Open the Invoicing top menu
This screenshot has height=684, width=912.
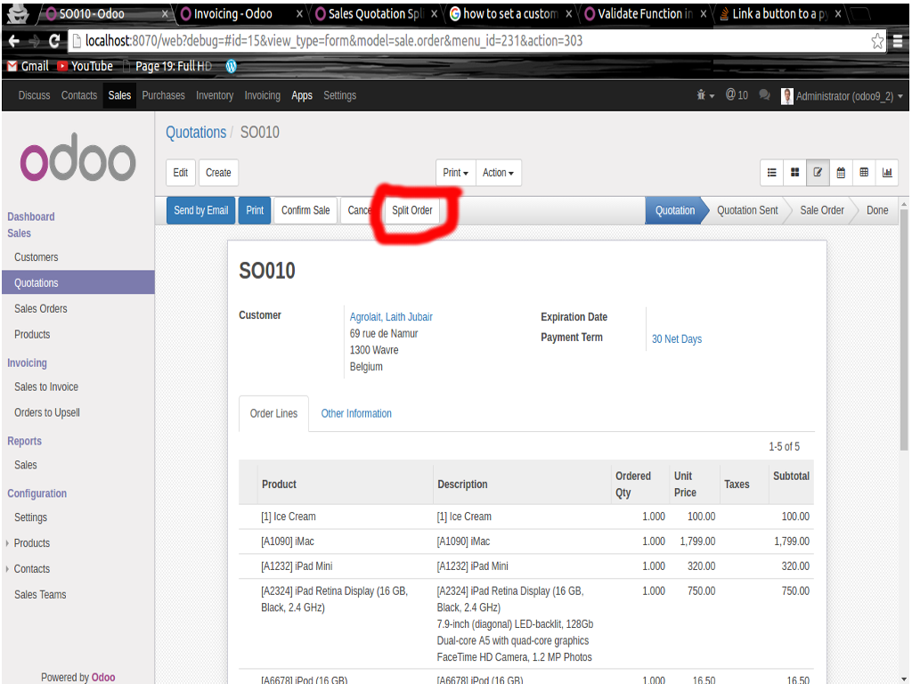pyautogui.click(x=263, y=95)
